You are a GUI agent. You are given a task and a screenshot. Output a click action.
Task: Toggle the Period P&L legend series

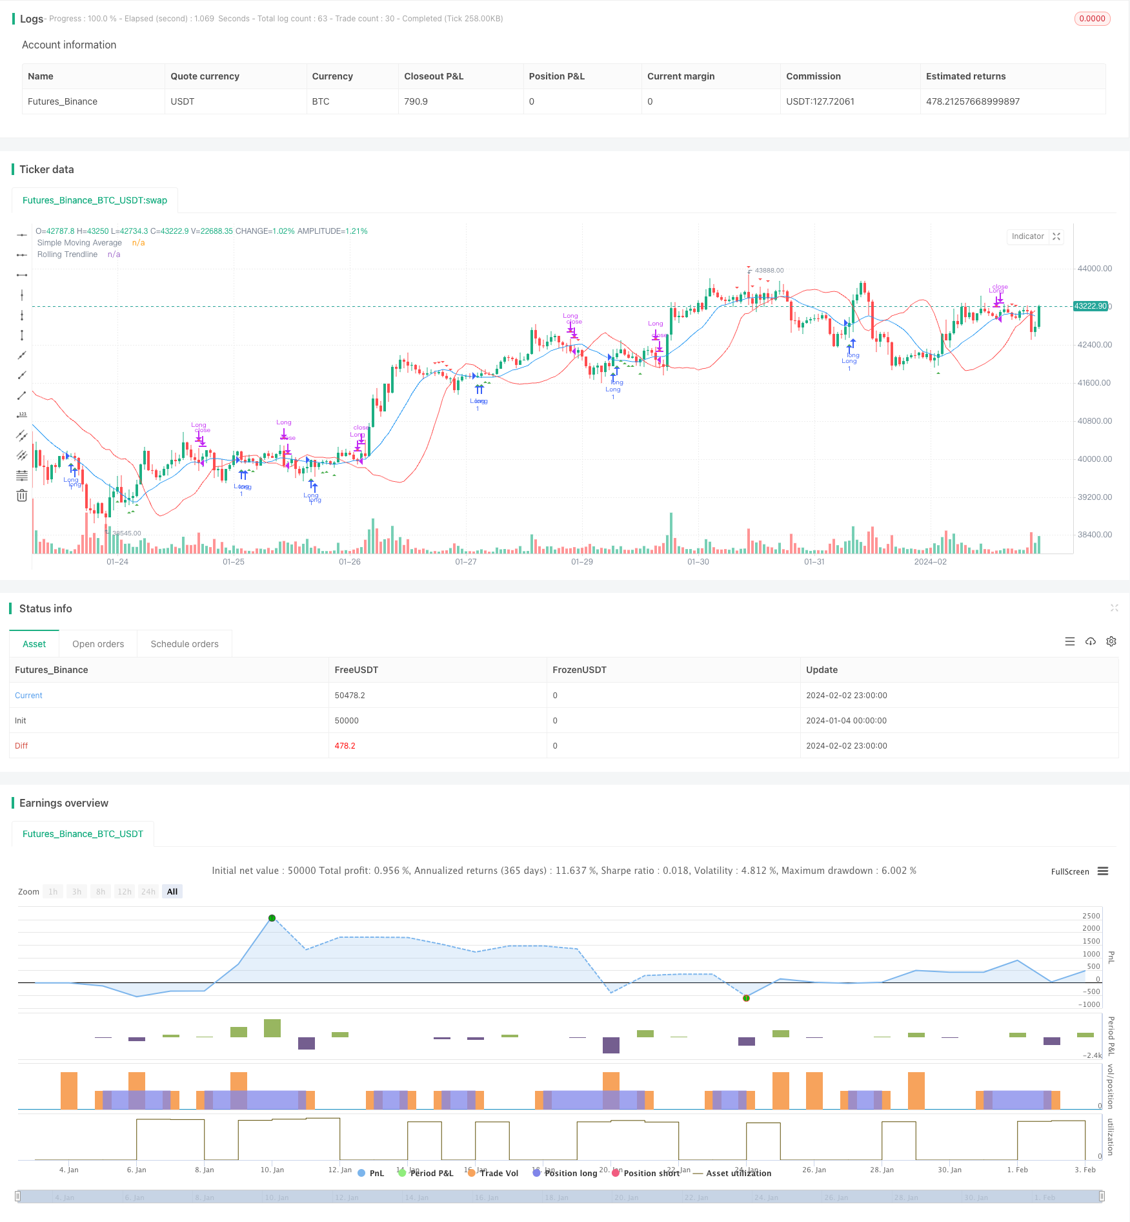point(426,1173)
